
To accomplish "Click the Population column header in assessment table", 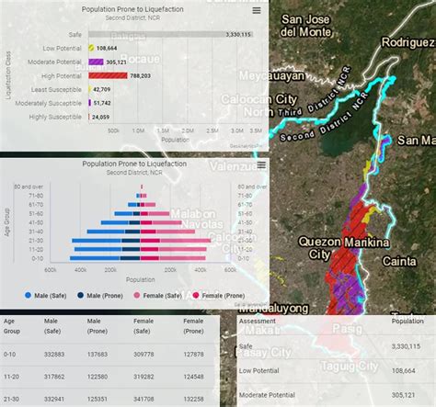I will [x=407, y=321].
